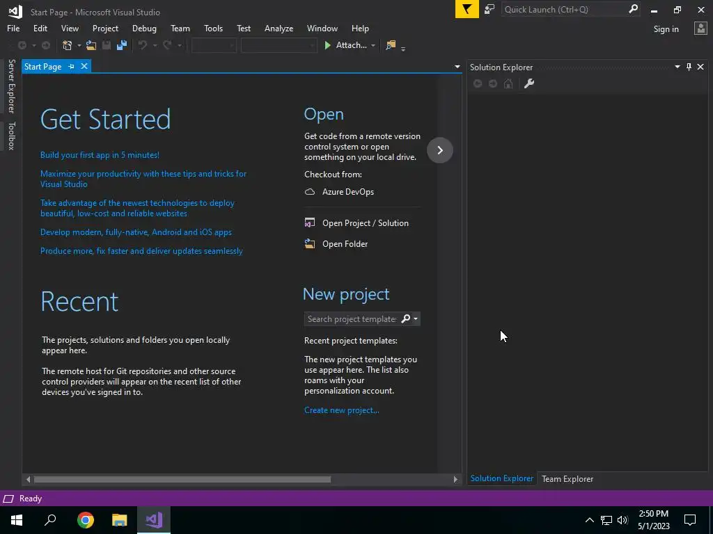
Task: Click search magnifier in project templates box
Action: point(406,318)
